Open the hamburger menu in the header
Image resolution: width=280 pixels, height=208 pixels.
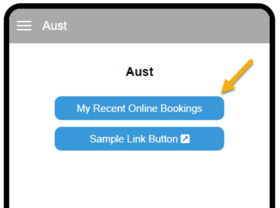click(24, 26)
